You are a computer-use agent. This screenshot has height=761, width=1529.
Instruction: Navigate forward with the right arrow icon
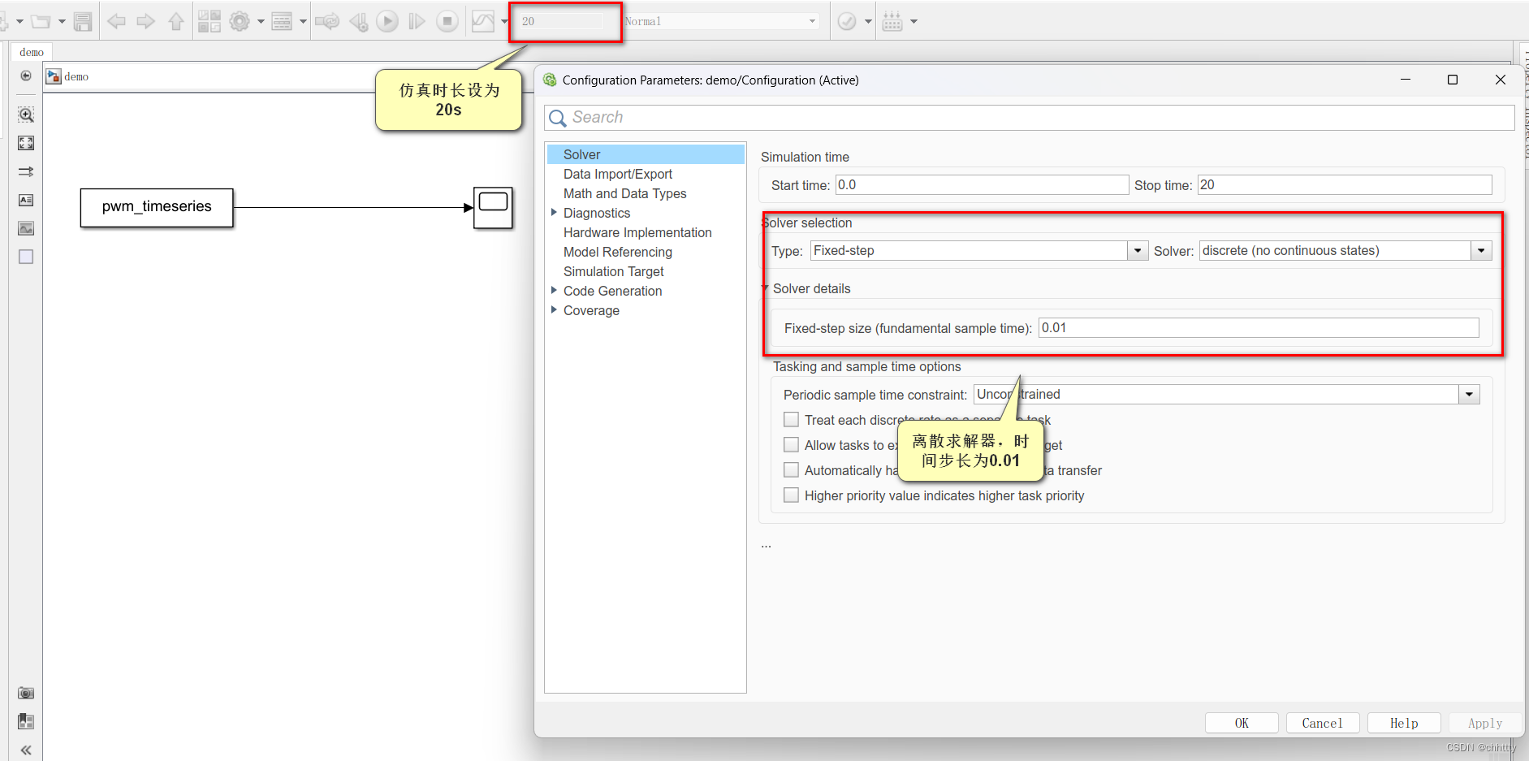(146, 22)
